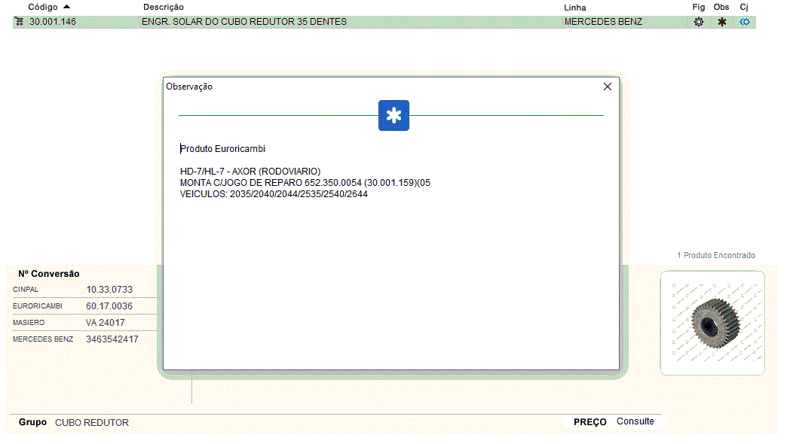Screen dimensions: 790x444
Task: Close the Observação dialog
Action: click(608, 87)
